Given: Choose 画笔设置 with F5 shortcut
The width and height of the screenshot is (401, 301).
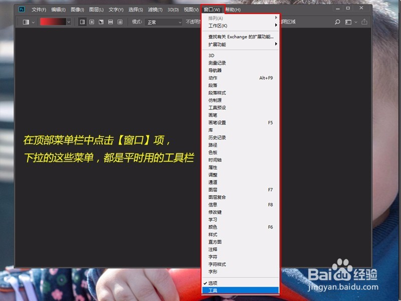Looking at the screenshot, I should point(241,122).
